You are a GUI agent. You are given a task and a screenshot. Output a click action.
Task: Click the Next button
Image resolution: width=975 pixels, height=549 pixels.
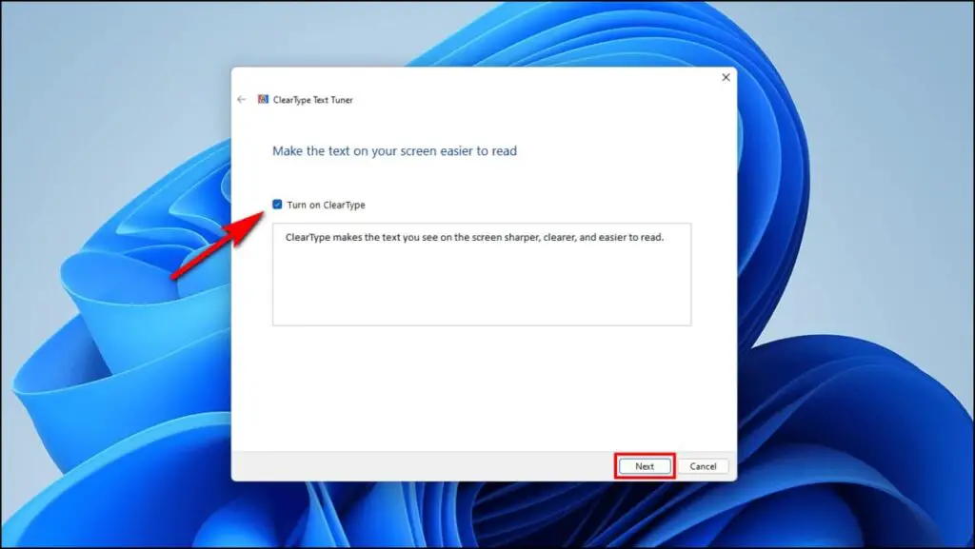coord(645,466)
